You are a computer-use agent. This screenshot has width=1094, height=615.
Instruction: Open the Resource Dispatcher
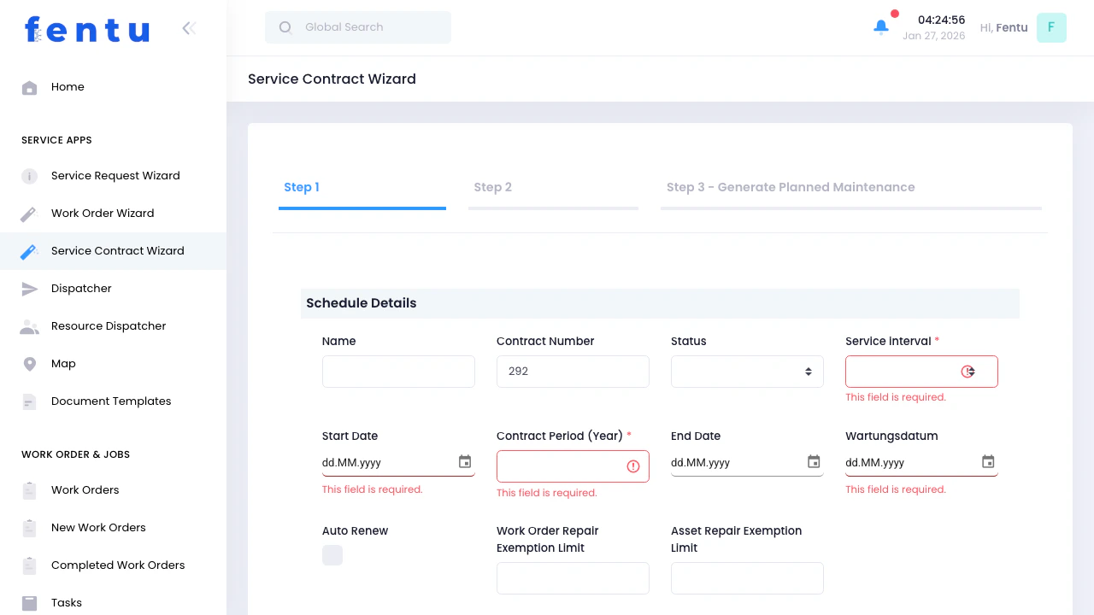pyautogui.click(x=109, y=325)
